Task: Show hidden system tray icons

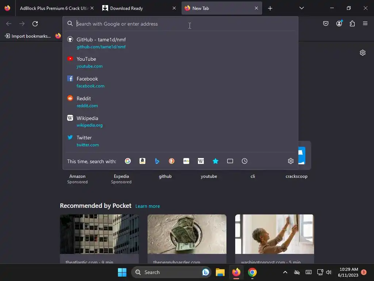Action: click(x=285, y=272)
